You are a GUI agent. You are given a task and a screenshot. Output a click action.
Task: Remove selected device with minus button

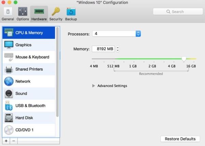(x=14, y=141)
